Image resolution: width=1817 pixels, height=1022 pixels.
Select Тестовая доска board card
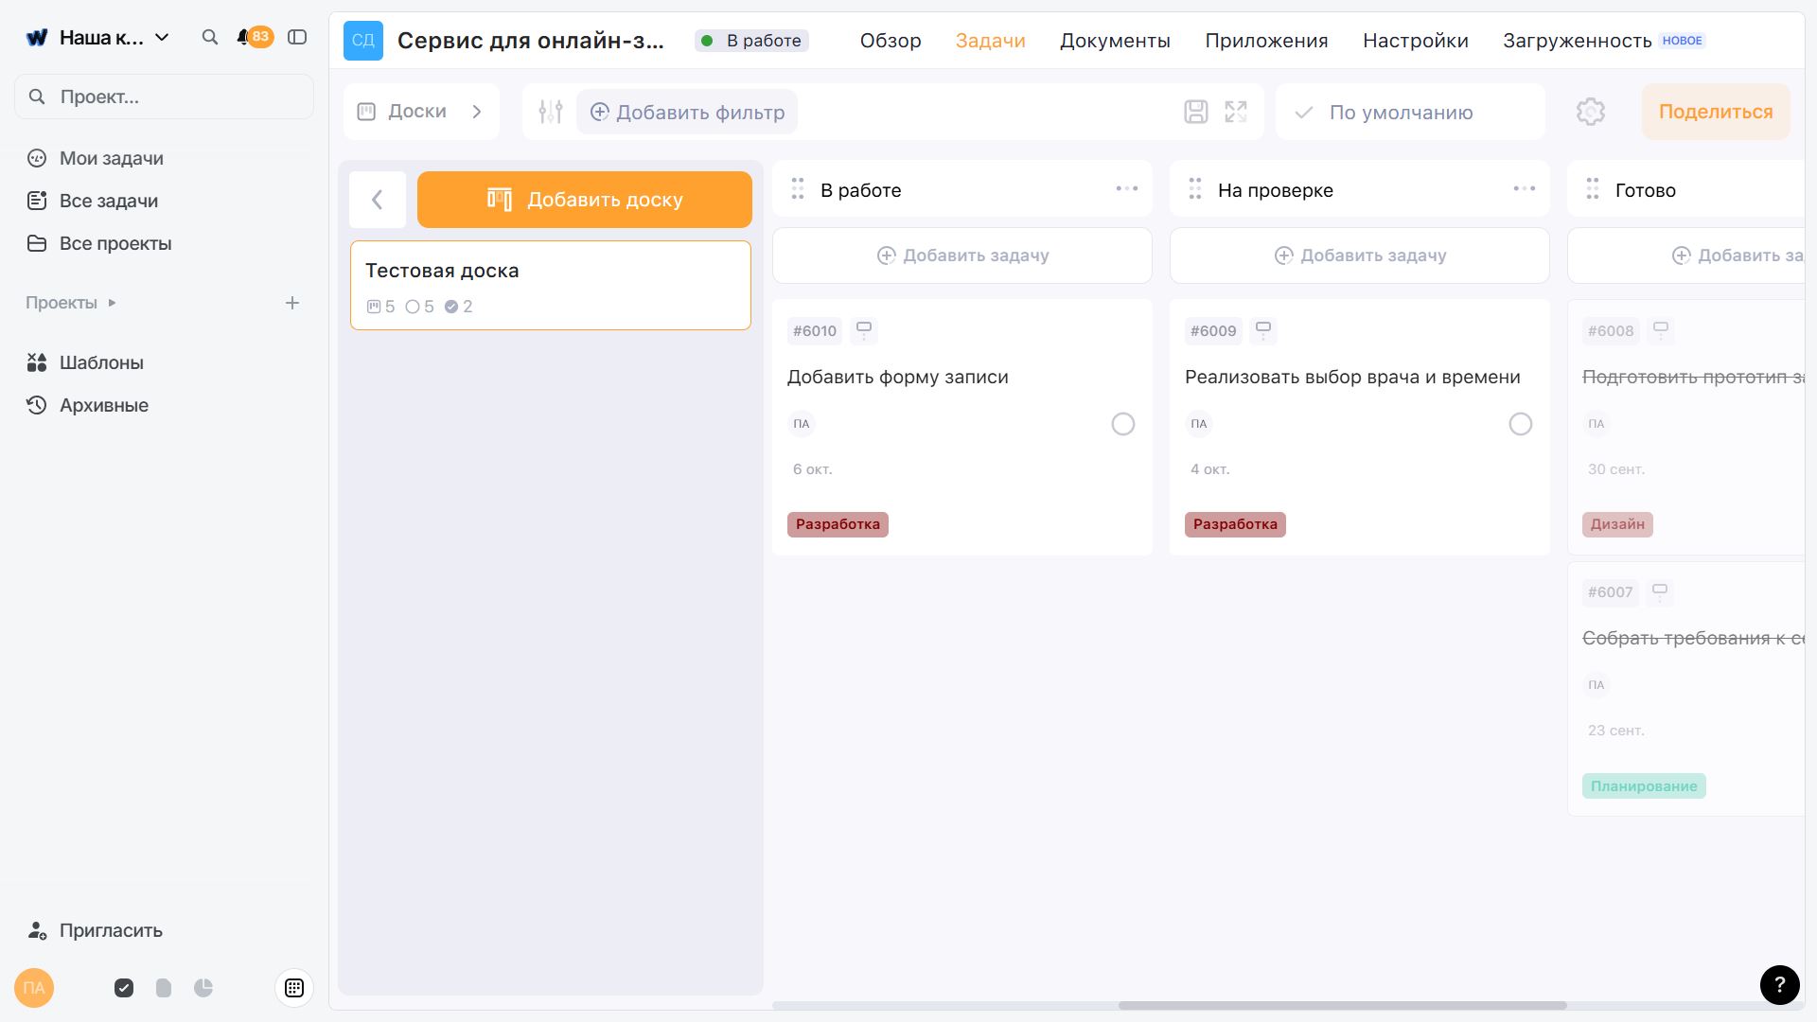[551, 285]
